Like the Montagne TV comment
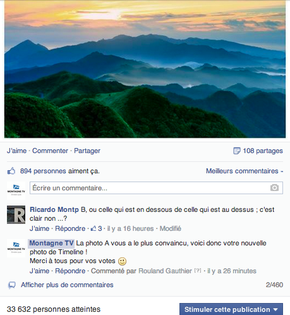Image resolution: width=290 pixels, height=315 pixels. click(39, 271)
